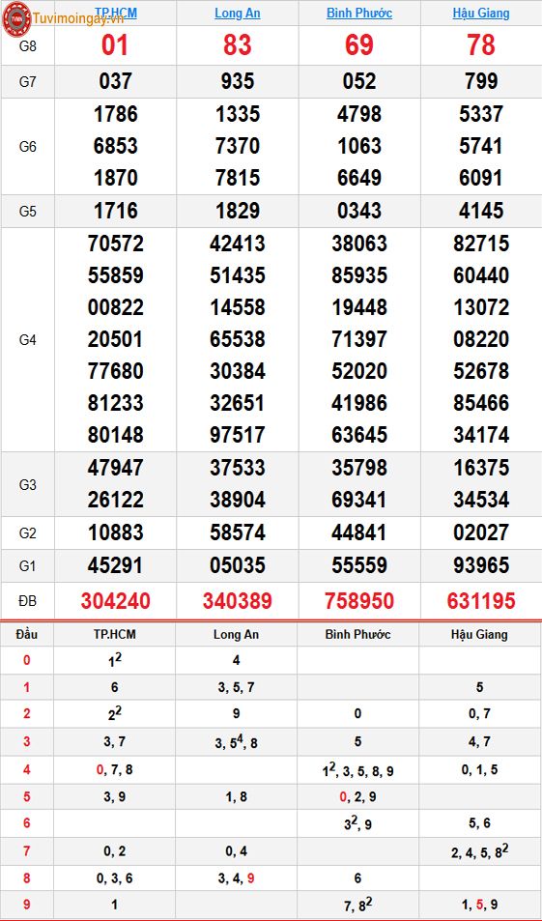The height and width of the screenshot is (921, 542).
Task: Select G2 number 58574
Action: pos(238,532)
